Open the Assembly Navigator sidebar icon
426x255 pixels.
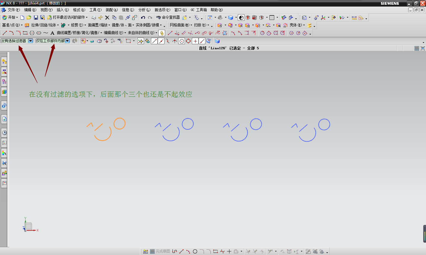point(4,61)
